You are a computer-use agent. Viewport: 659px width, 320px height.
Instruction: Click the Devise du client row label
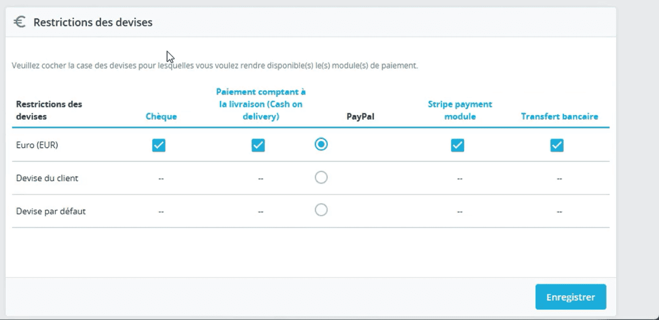click(x=47, y=178)
